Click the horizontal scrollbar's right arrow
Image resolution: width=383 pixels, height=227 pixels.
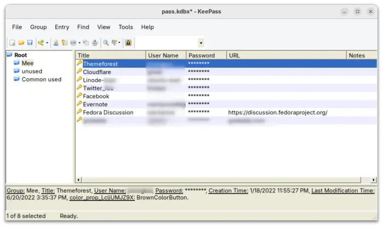pyautogui.click(x=374, y=179)
